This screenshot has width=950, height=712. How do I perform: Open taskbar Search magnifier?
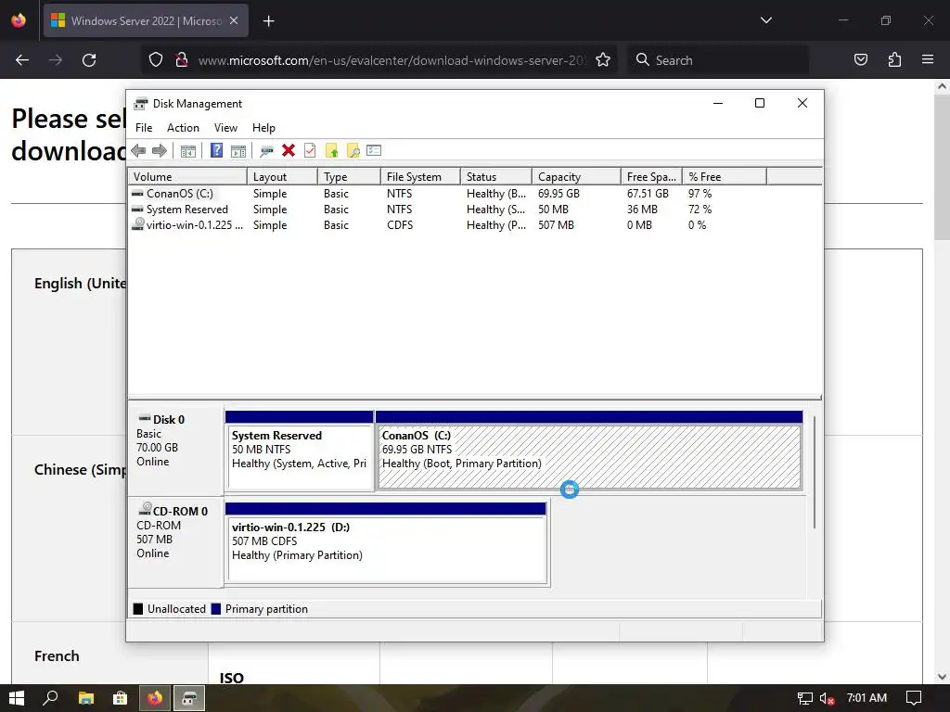[50, 698]
